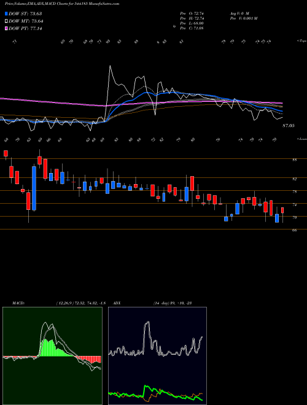This screenshot has width=307, height=405.
Task: Click the 87.05 price label on EMA chart
Action: pos(289,126)
